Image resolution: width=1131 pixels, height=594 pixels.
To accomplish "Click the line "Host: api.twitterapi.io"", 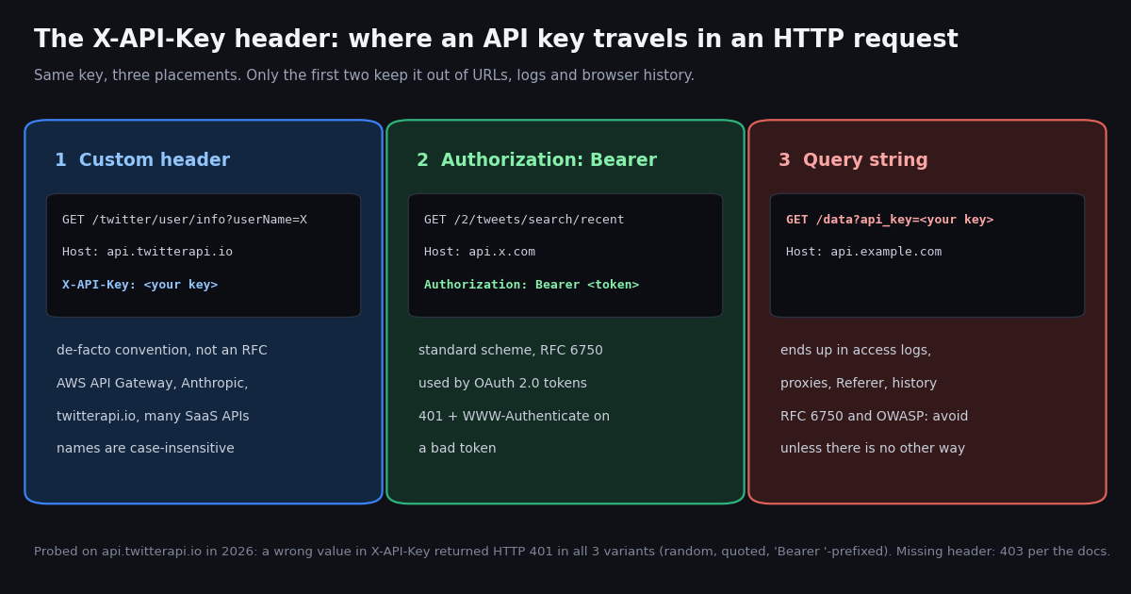I will pos(147,252).
